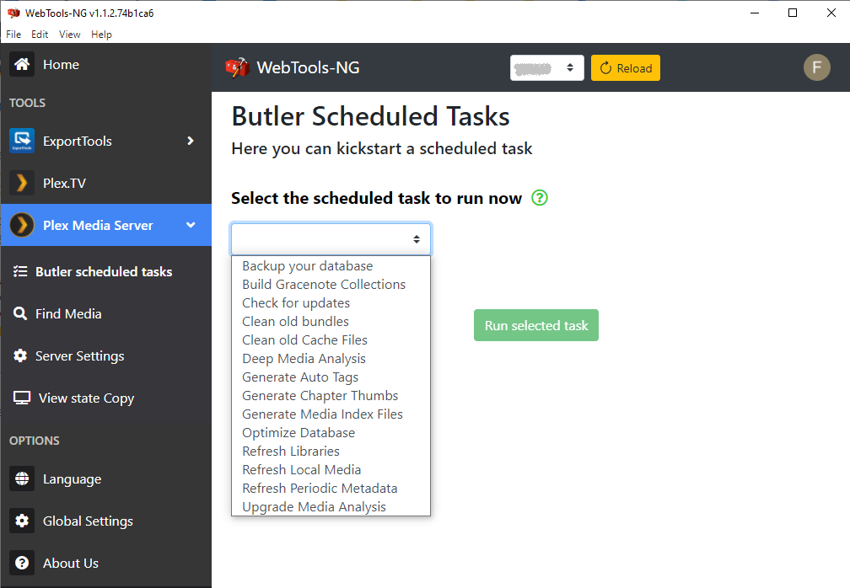Open the View state Copy sidebar link
Image resolution: width=850 pixels, height=588 pixels.
click(x=86, y=398)
